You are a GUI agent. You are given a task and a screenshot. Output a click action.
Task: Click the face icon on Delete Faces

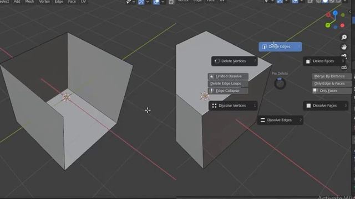click(x=308, y=61)
